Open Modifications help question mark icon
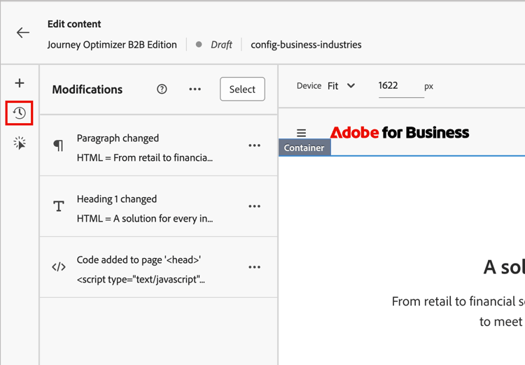Image resolution: width=525 pixels, height=365 pixels. tap(162, 90)
